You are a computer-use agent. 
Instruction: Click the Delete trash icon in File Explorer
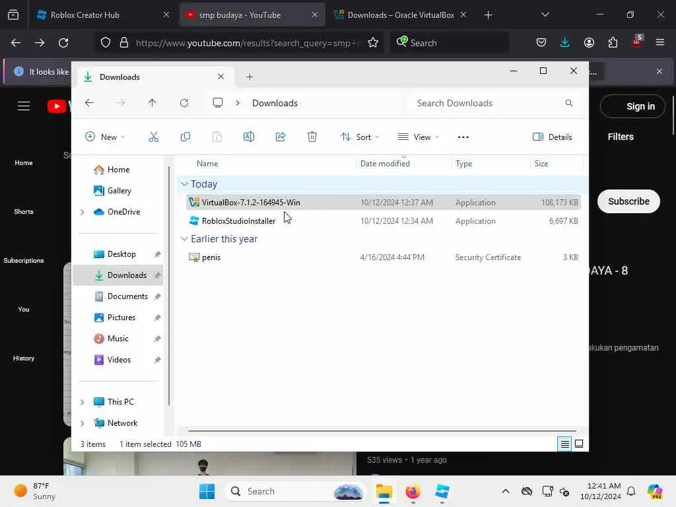pyautogui.click(x=312, y=137)
